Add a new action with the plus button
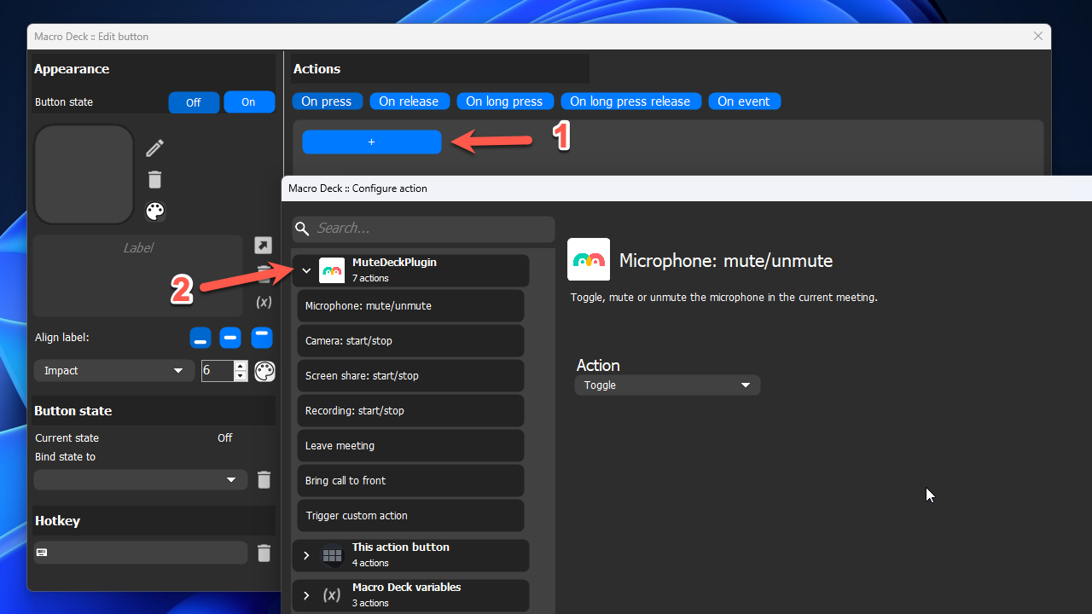 [372, 142]
